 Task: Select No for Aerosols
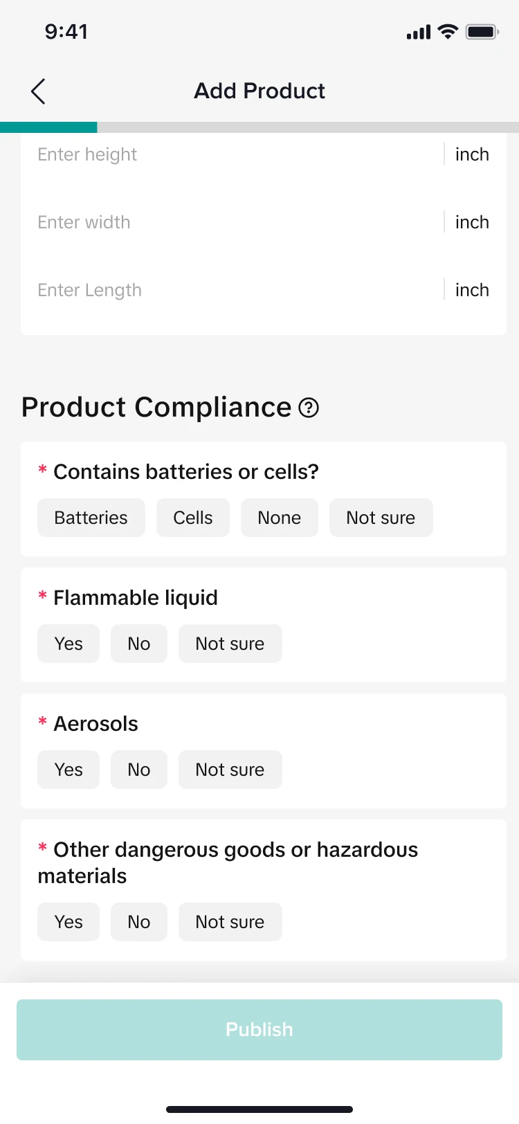tap(139, 770)
